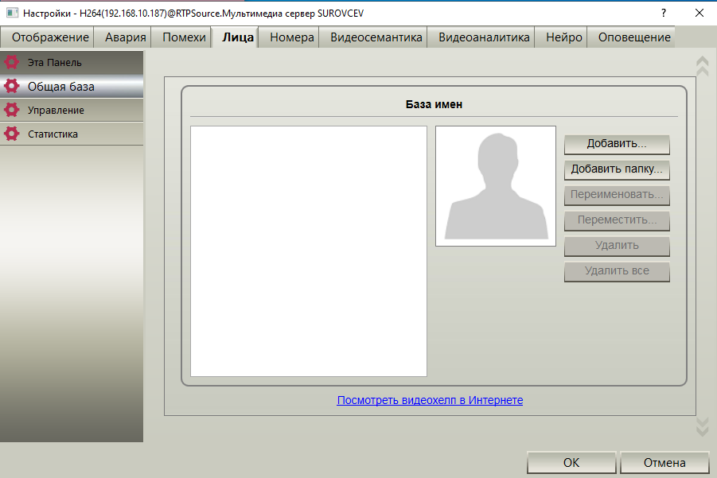Click the face silhouette placeholder thumbnail
Image resolution: width=717 pixels, height=478 pixels.
click(x=496, y=186)
